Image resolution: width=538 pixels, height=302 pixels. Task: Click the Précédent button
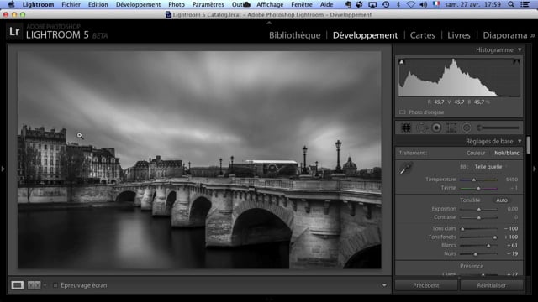pos(426,285)
